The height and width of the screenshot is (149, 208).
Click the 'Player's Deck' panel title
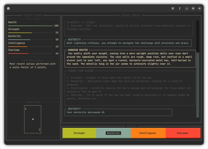pos(32,15)
